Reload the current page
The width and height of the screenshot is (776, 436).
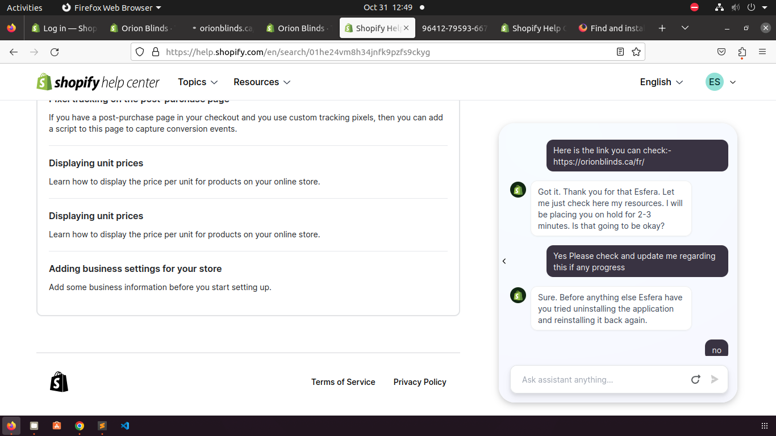pos(55,52)
